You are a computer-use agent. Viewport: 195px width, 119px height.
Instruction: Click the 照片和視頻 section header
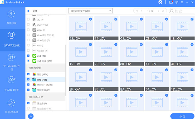coord(46,68)
